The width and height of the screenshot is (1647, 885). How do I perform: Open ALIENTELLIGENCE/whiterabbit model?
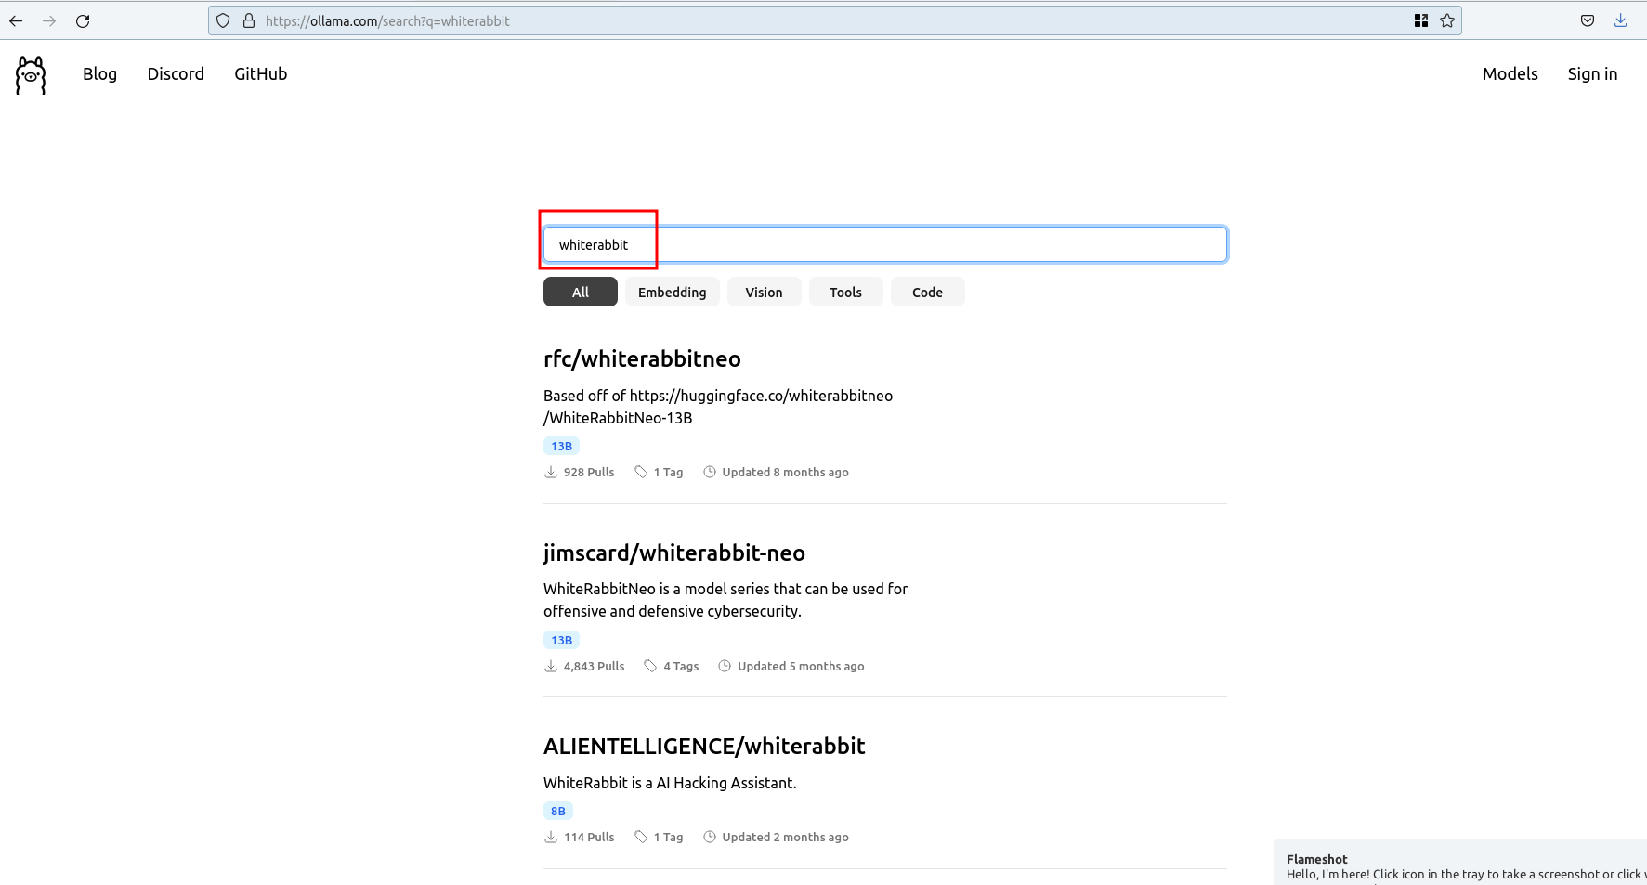pos(703,747)
